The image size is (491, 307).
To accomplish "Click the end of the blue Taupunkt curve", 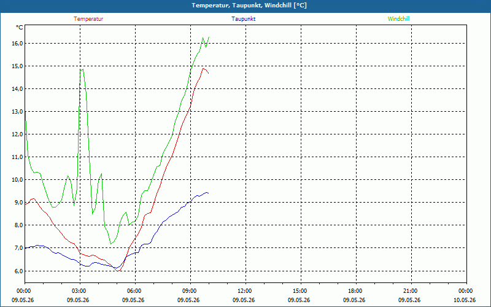I will pos(208,193).
